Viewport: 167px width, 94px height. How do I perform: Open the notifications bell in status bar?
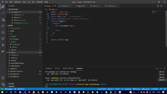(165, 89)
